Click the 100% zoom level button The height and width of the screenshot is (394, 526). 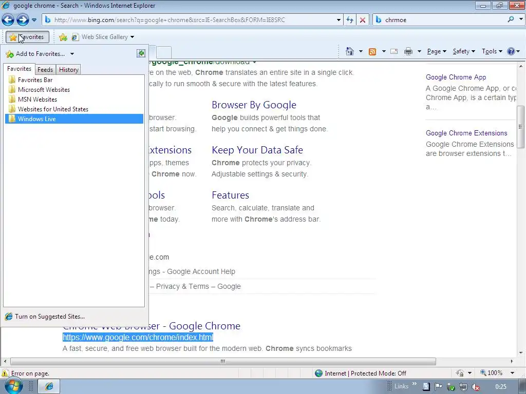(x=492, y=373)
